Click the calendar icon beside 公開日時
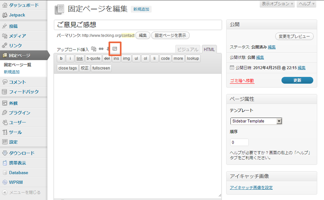The height and width of the screenshot is (200, 324). (x=232, y=67)
